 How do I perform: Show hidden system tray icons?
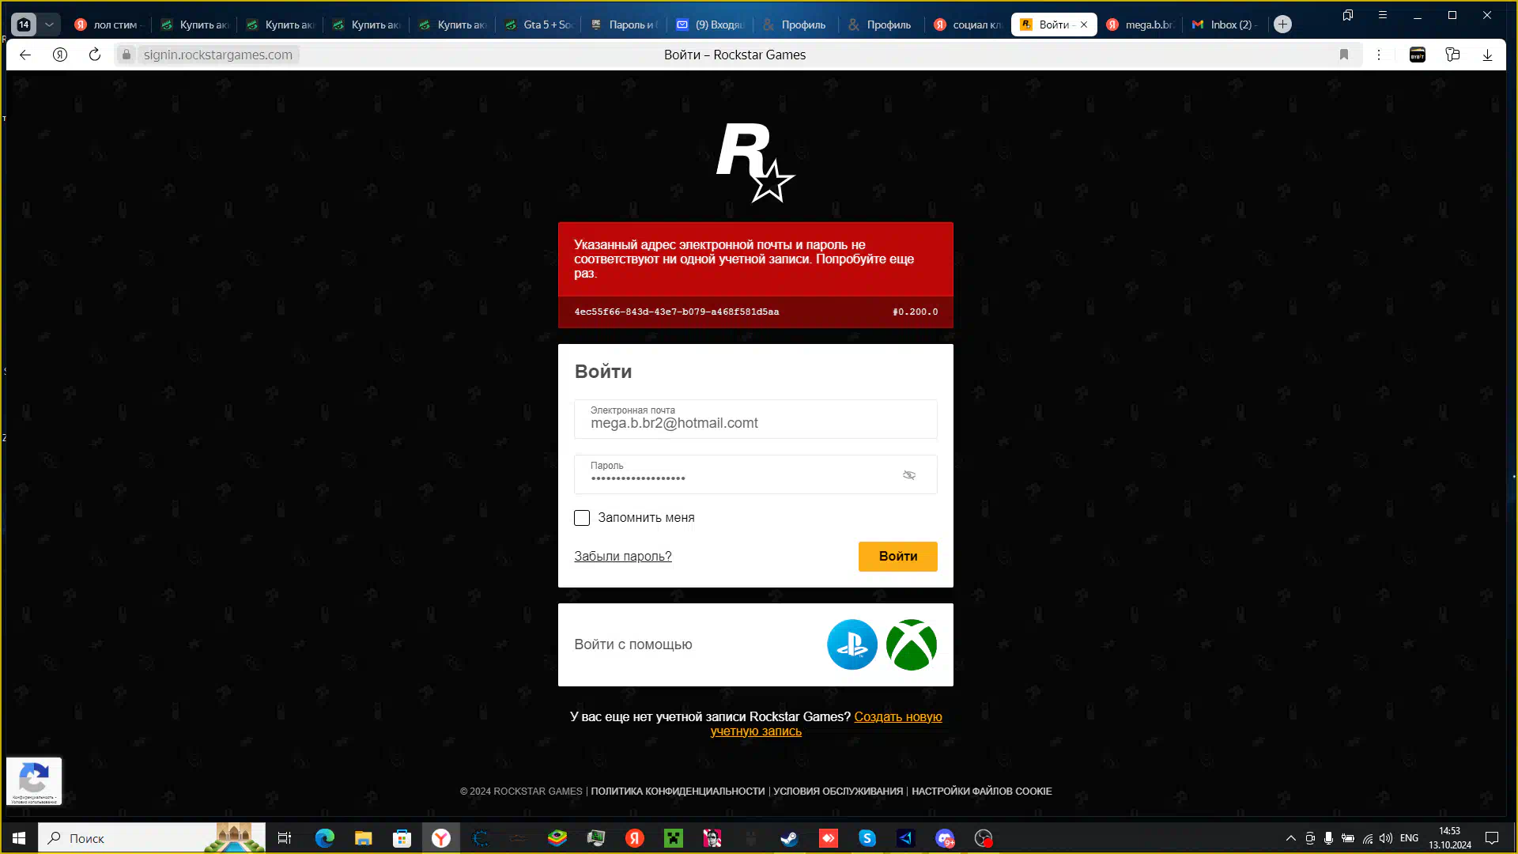tap(1290, 838)
